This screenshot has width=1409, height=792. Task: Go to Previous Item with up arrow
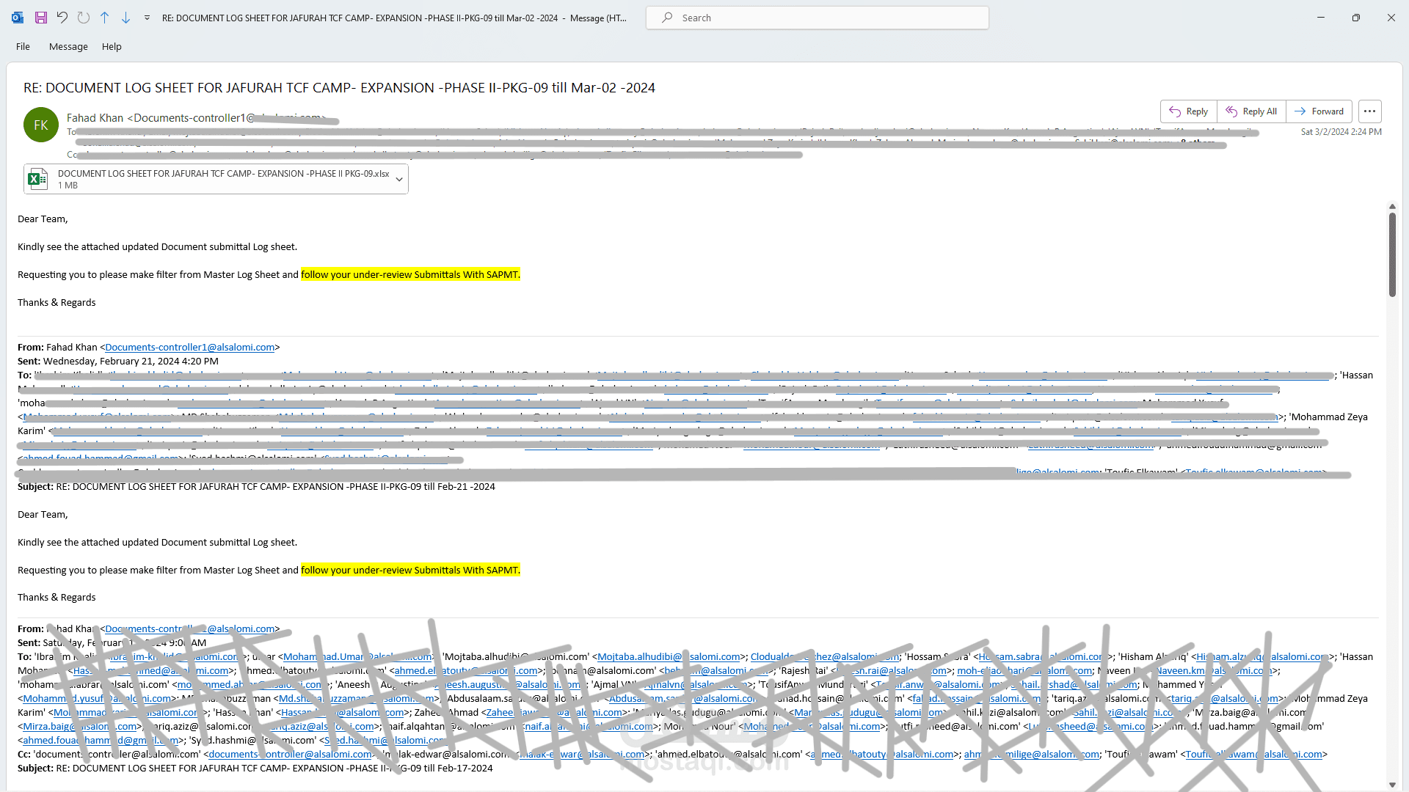click(105, 18)
